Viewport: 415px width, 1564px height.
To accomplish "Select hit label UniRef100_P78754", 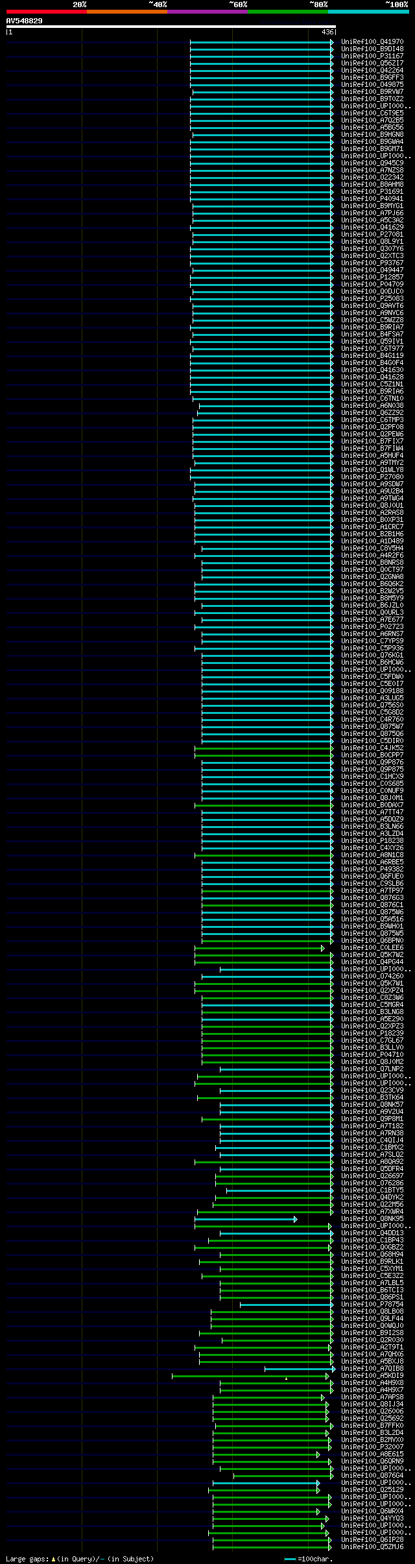I will click(372, 1305).
